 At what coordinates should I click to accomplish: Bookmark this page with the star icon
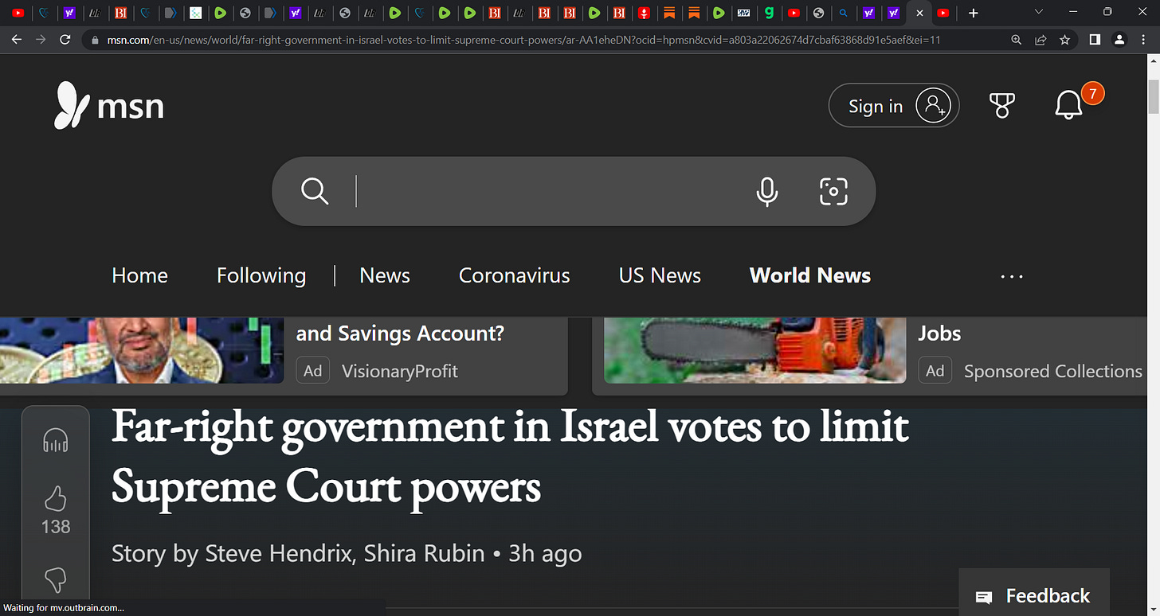point(1064,39)
